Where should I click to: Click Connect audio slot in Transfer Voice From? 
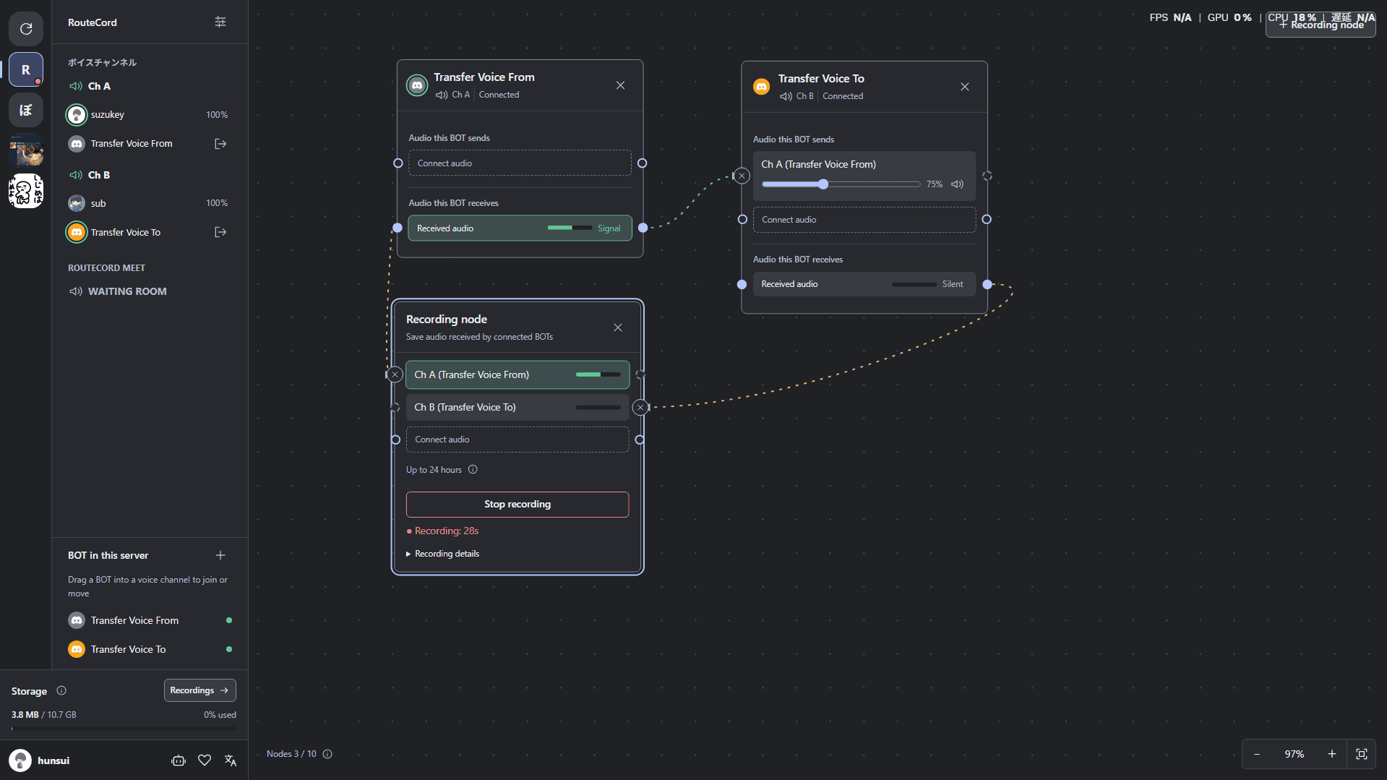click(520, 163)
